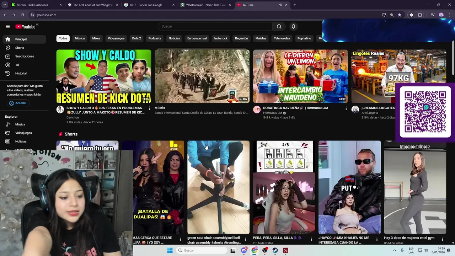Open the Tú section
Viewport: 455px width, 256px height.
point(25,65)
